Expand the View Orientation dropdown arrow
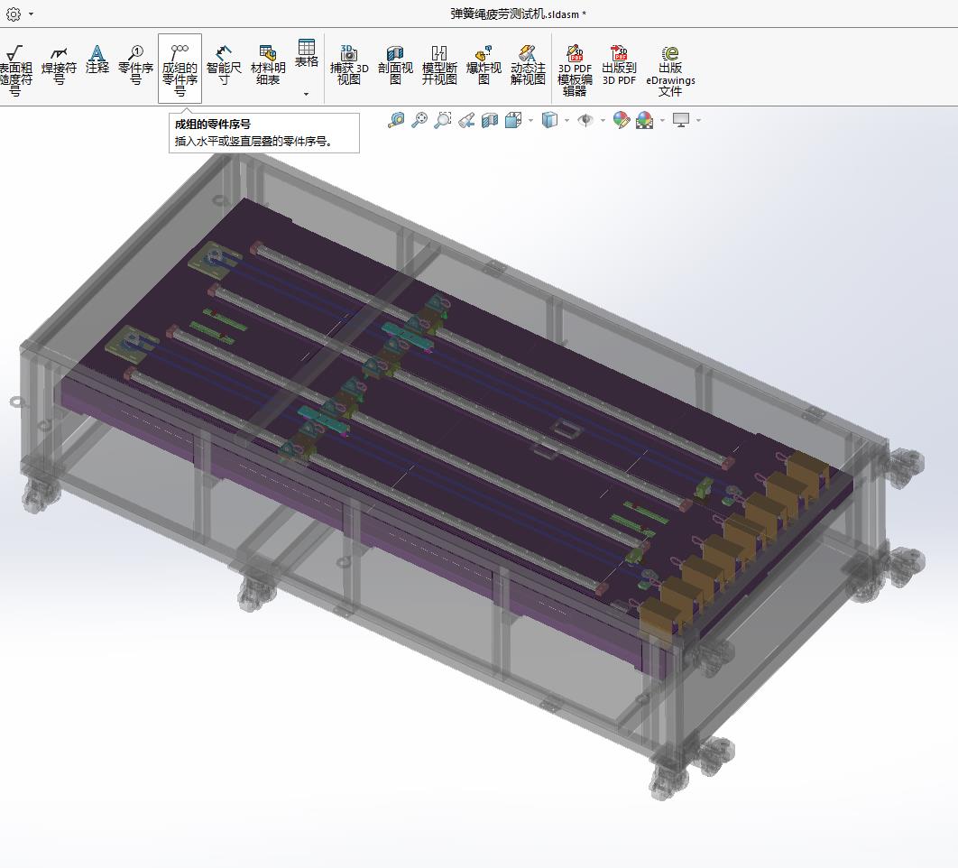Viewport: 958px width, 868px height. tap(530, 120)
